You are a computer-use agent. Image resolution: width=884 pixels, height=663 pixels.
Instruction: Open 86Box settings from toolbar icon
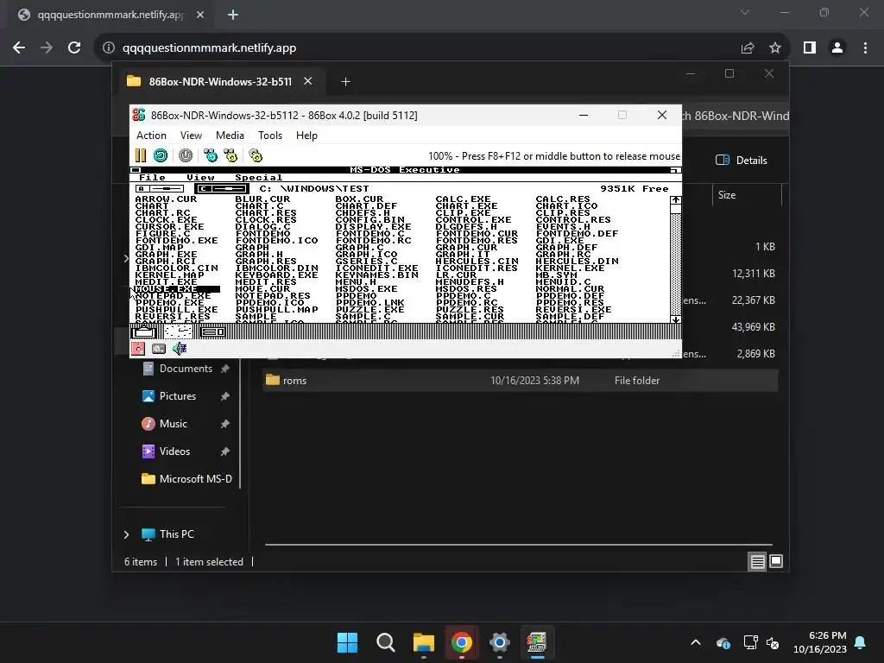click(256, 155)
